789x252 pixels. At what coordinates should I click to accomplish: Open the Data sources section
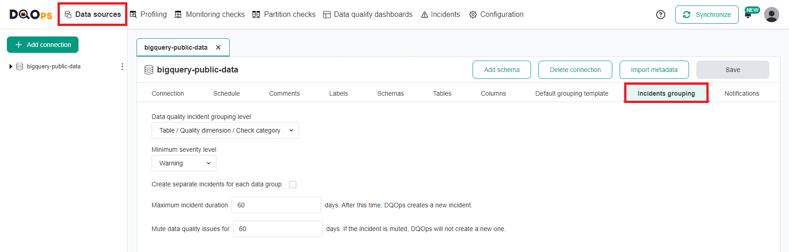pyautogui.click(x=93, y=14)
